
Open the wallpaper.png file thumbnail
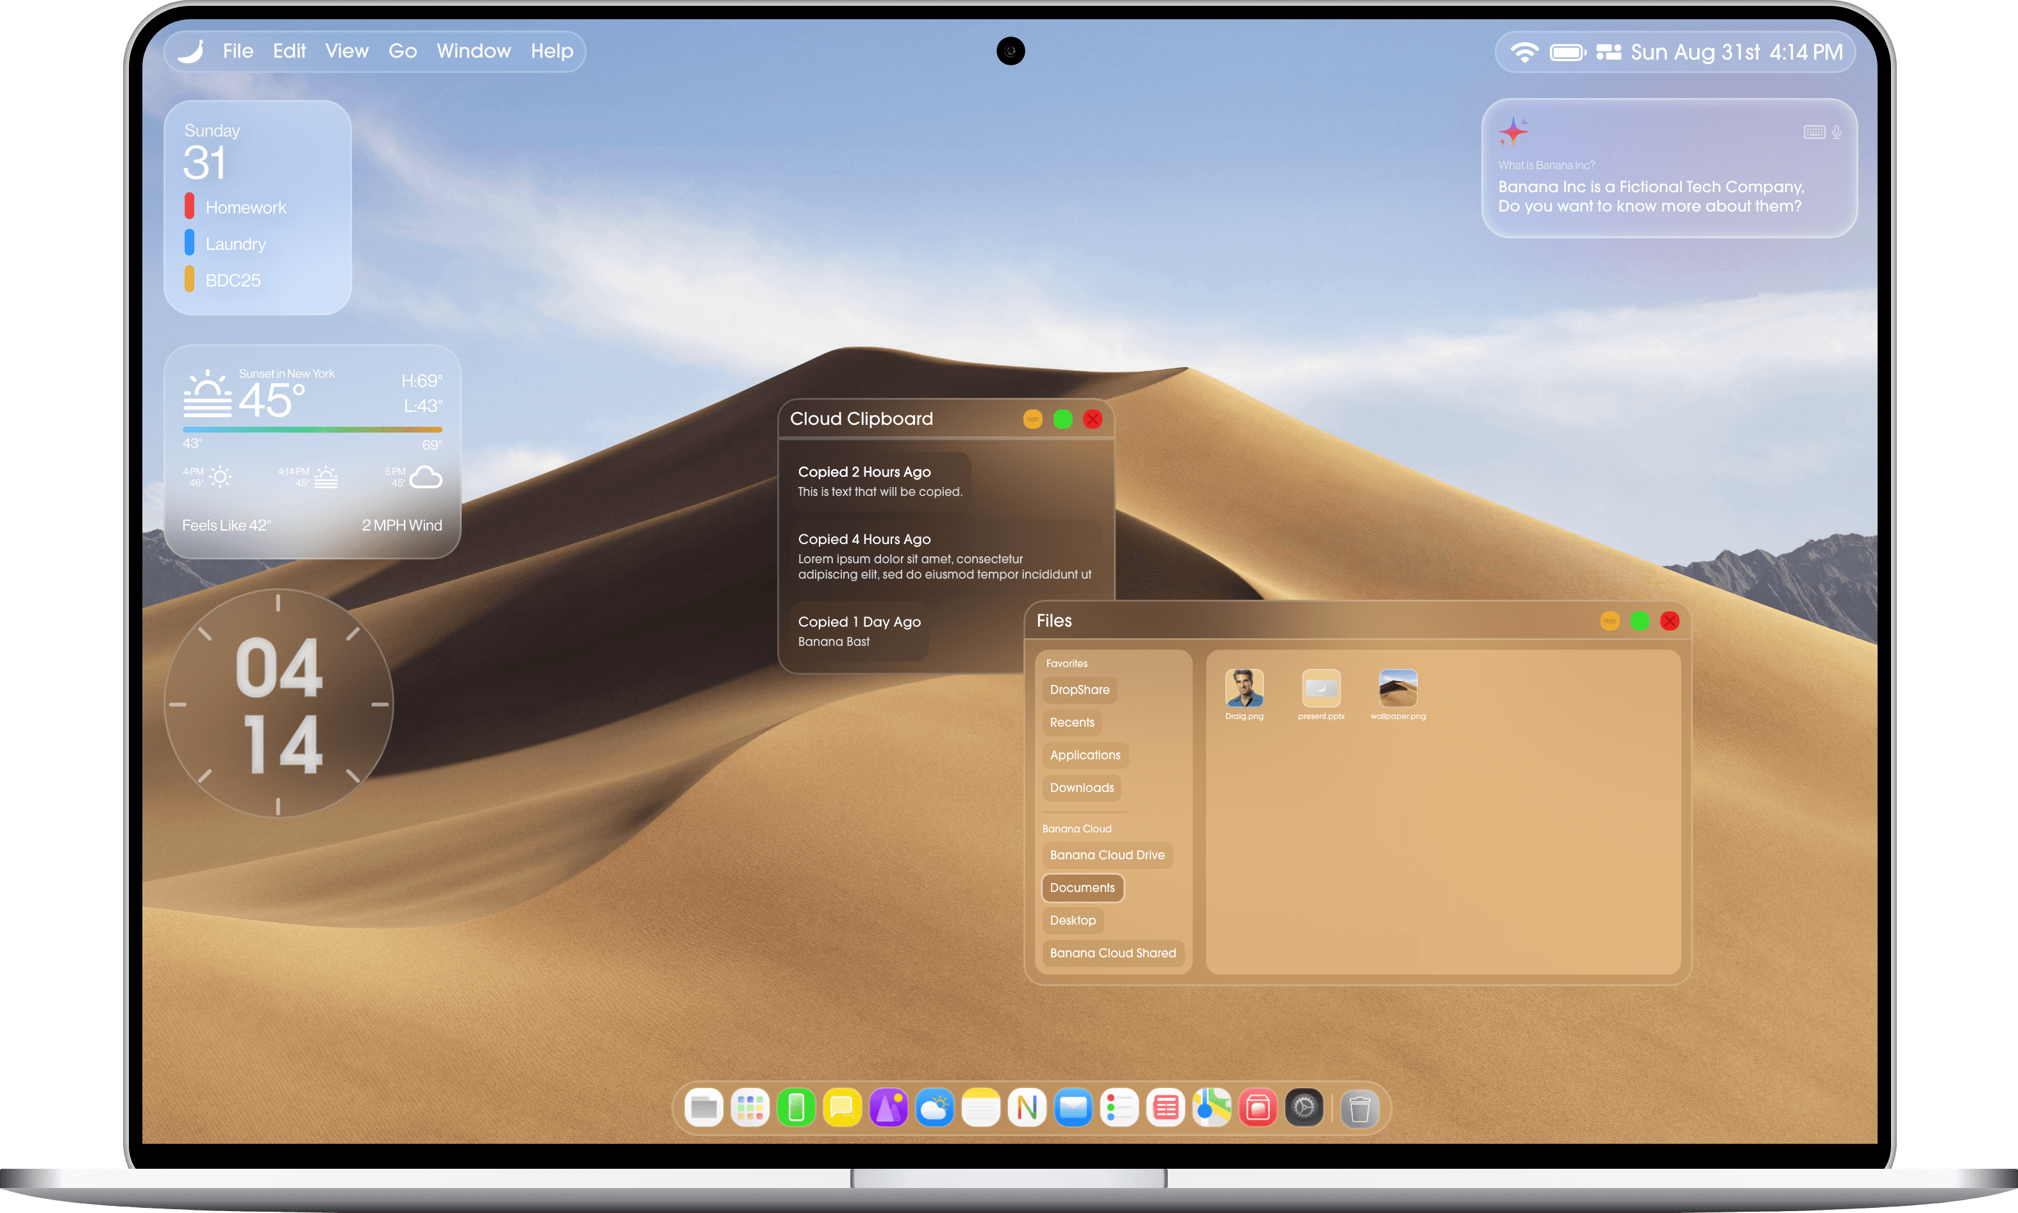coord(1397,689)
